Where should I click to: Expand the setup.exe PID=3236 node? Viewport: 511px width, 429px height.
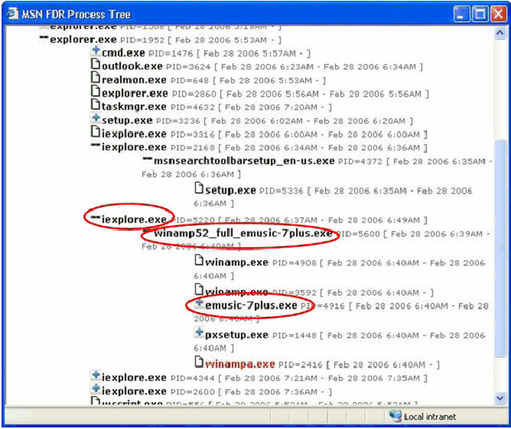[96, 119]
